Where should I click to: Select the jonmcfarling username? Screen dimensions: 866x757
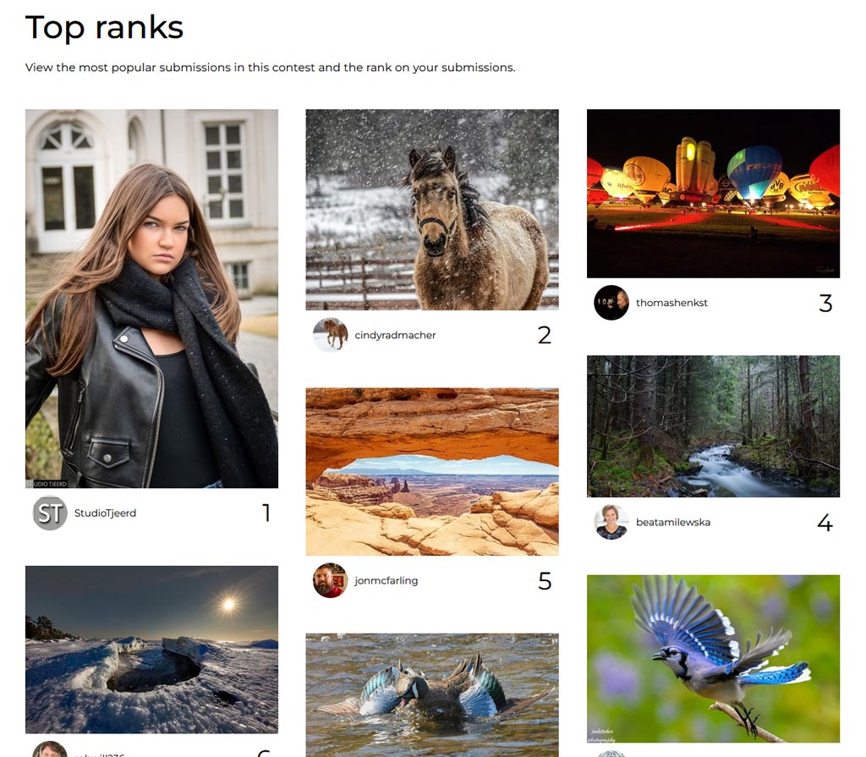click(x=386, y=581)
